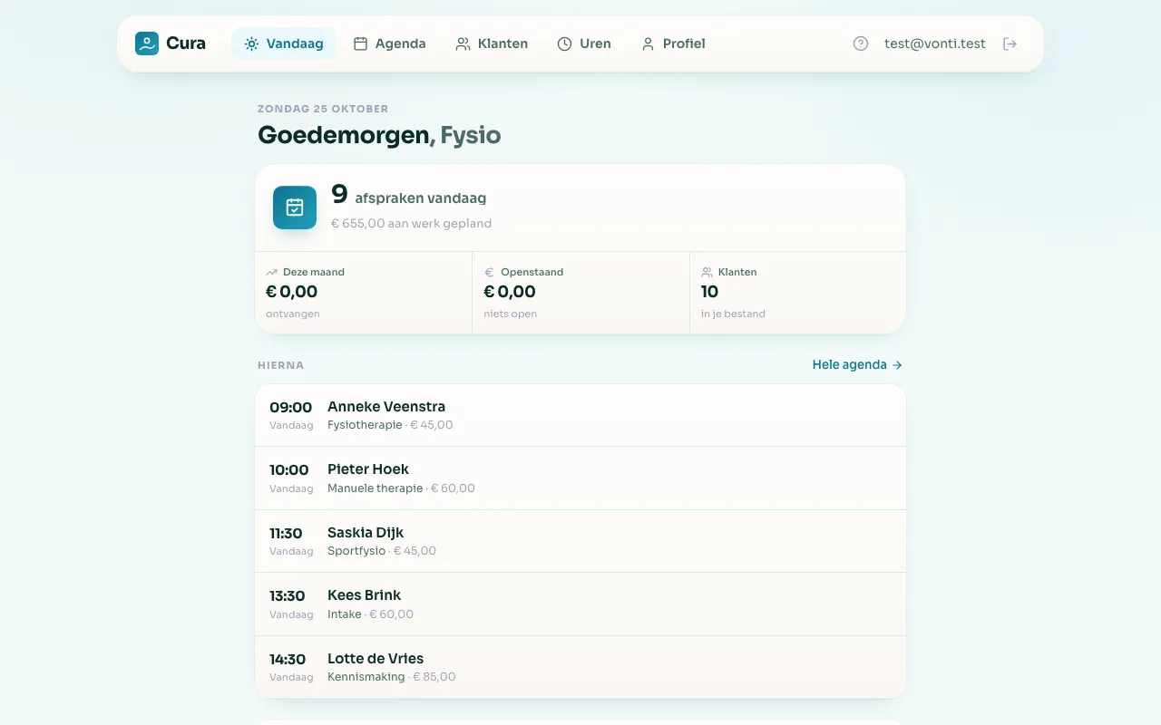Screen dimensions: 1161x725
Task: Open the Uren tab
Action: [584, 43]
